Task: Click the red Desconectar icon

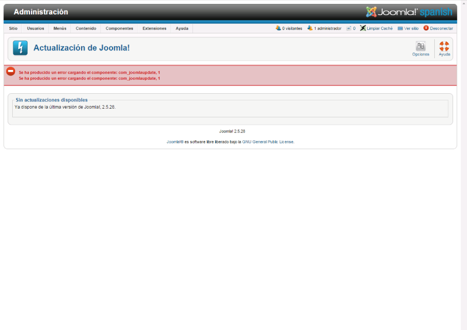Action: 426,28
